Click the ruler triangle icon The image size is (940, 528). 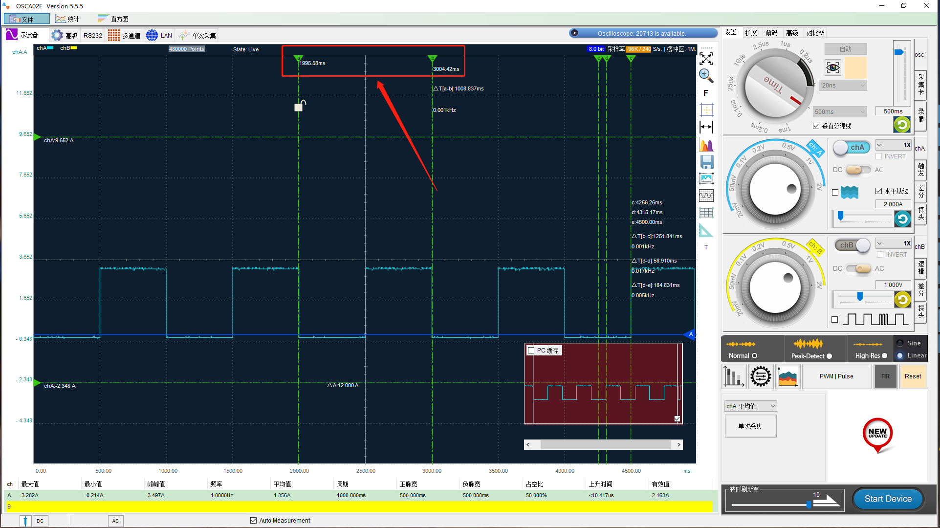click(706, 230)
